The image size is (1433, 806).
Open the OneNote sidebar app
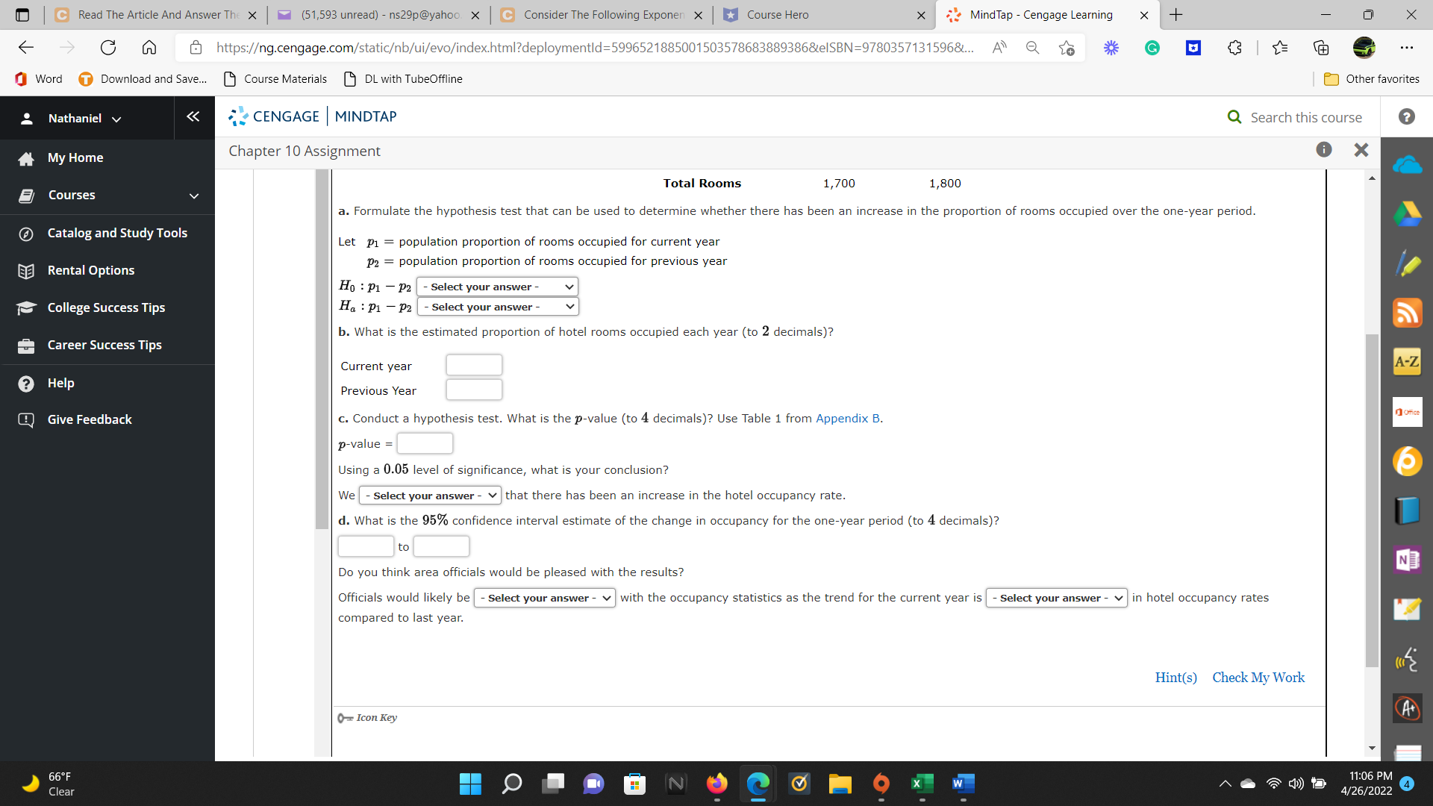coord(1408,559)
